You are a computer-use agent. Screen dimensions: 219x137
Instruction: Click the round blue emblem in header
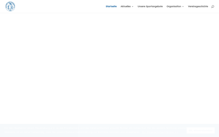click(10, 7)
